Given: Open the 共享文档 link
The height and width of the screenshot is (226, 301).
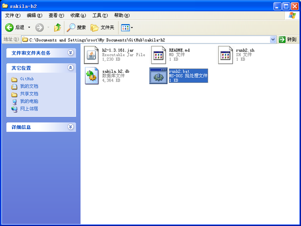Looking at the screenshot, I should coord(29,94).
